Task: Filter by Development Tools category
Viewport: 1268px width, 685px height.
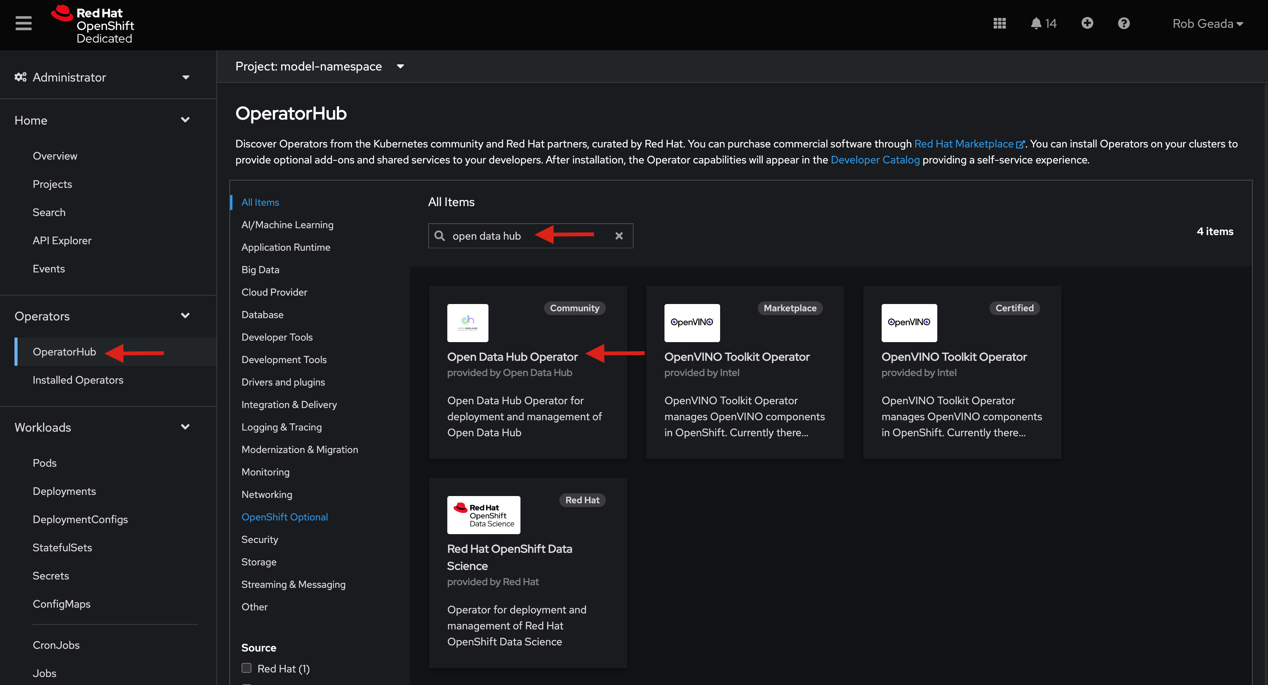Action: 284,360
